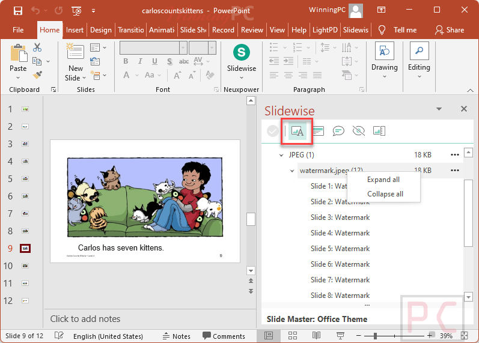Select Slidewise comments icon

(338, 132)
